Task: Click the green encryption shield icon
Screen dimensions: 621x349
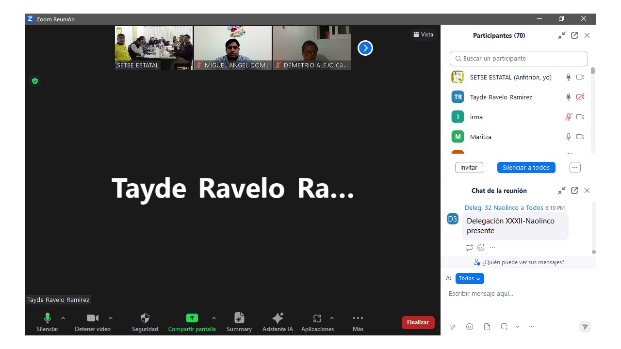Action: coord(35,81)
